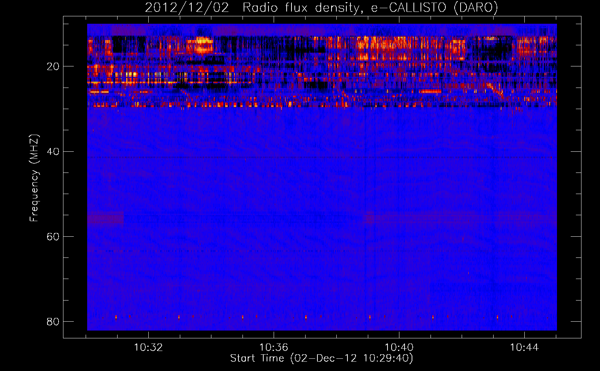The width and height of the screenshot is (600, 371).
Task: Click the '10:32' time tick label
Action: (x=148, y=347)
